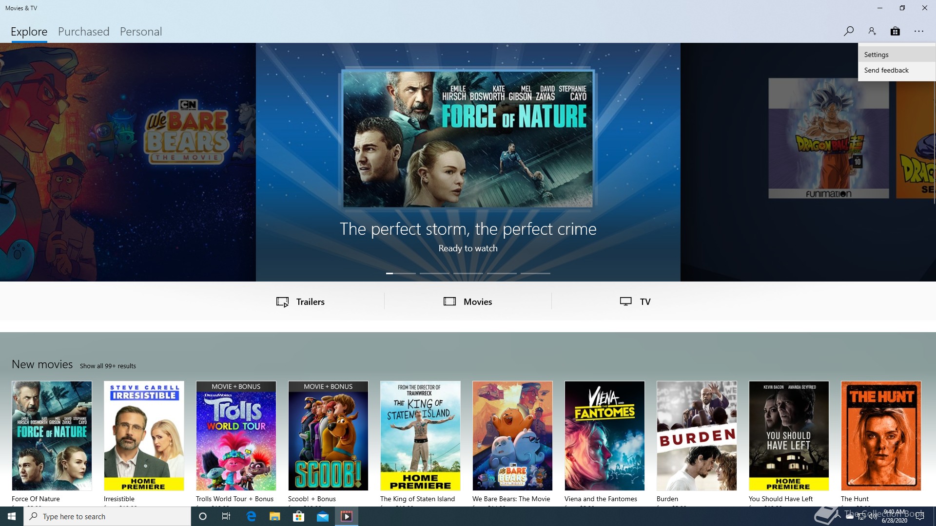This screenshot has height=526, width=936.
Task: Open Viena and the Fantomes poster
Action: click(x=604, y=436)
